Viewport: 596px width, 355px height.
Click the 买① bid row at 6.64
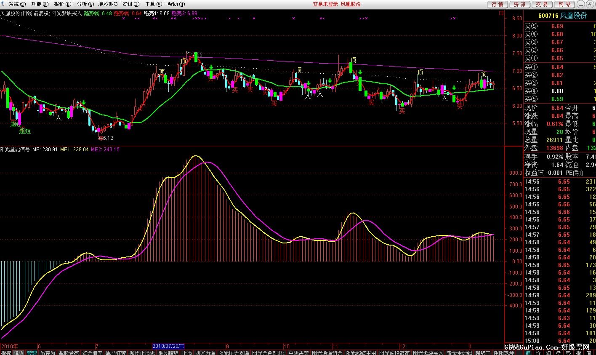560,67
